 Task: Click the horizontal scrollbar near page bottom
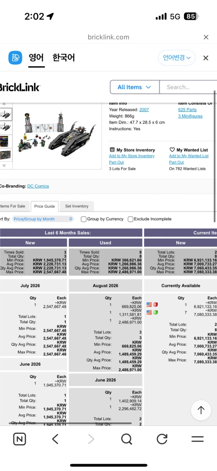[x=70, y=423]
